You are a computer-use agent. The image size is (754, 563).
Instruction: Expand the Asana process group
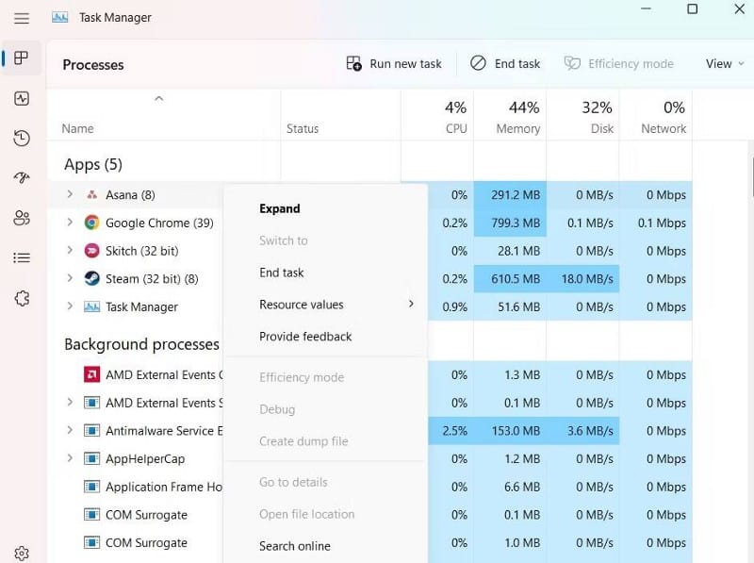(x=70, y=195)
